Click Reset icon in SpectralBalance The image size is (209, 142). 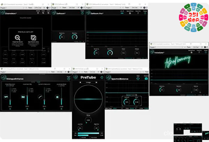point(138,79)
